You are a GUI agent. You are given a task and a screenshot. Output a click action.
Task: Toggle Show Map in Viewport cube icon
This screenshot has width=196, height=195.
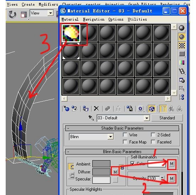pos(152,109)
